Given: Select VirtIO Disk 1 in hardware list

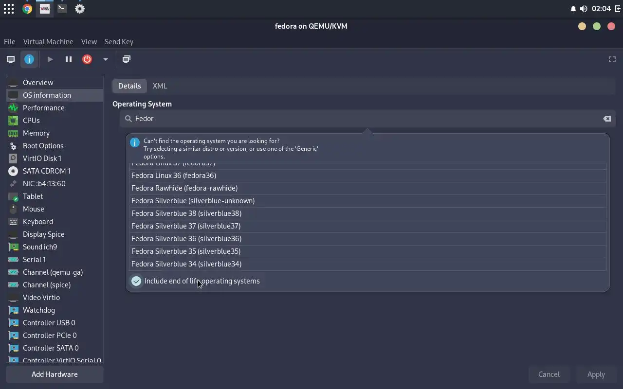Looking at the screenshot, I should [x=55, y=159].
